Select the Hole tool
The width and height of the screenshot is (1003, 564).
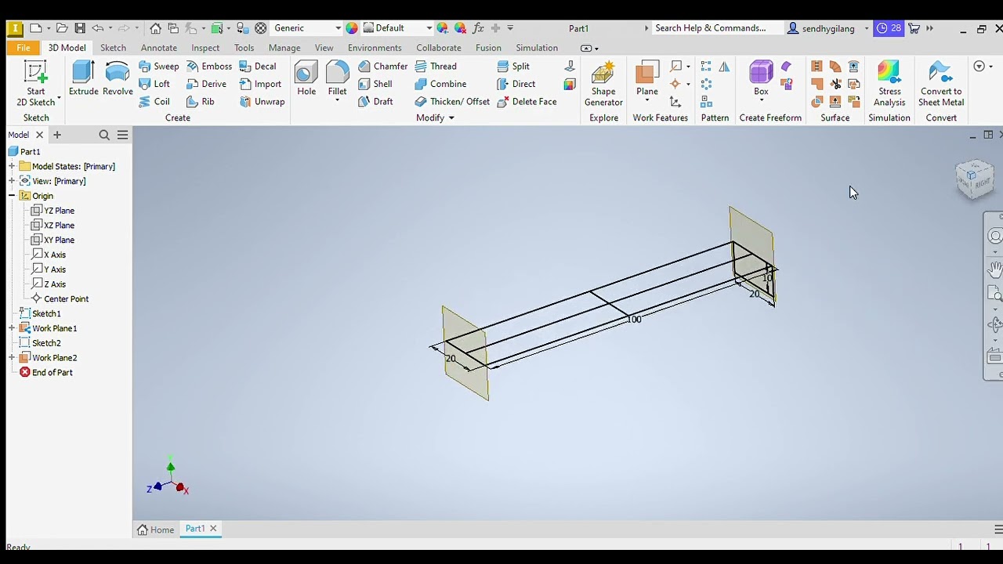[306, 78]
